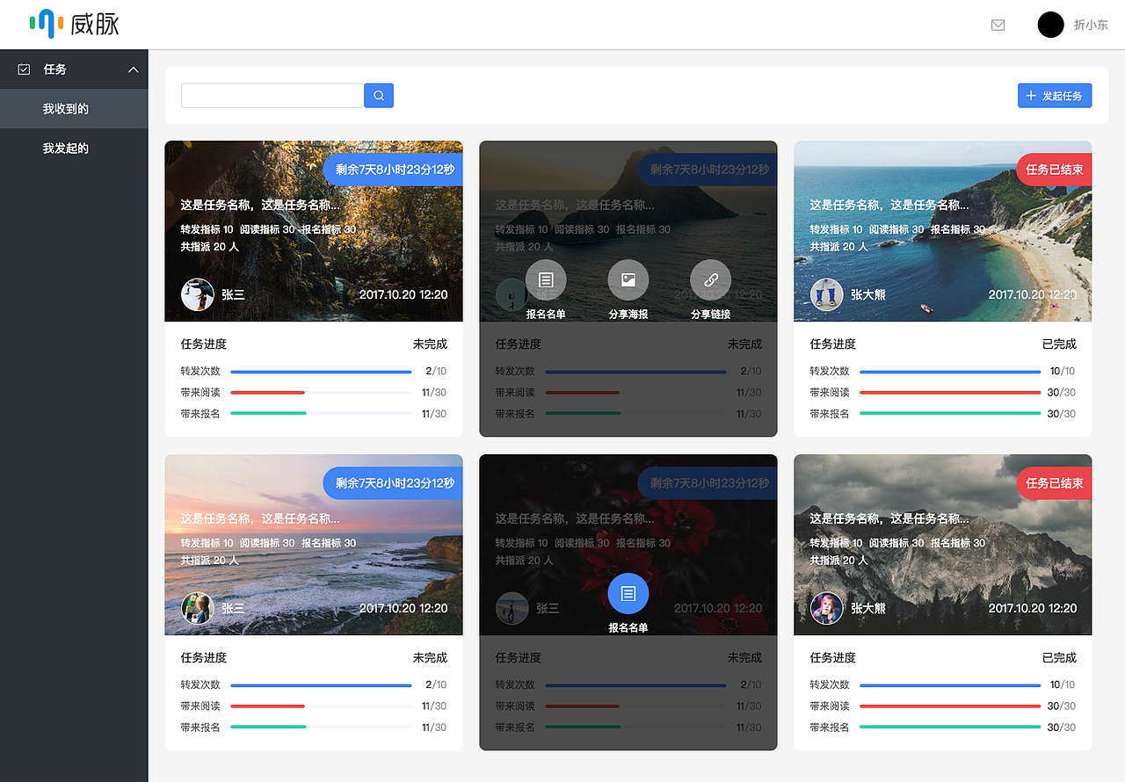Click task title text on the forest card
The height and width of the screenshot is (782, 1125).
click(x=260, y=205)
